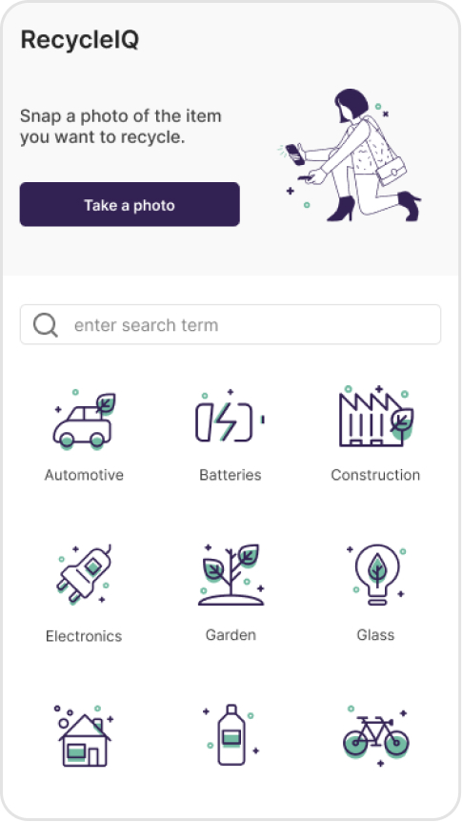Choose the Construction factory icon
This screenshot has height=822, width=462.
[376, 418]
